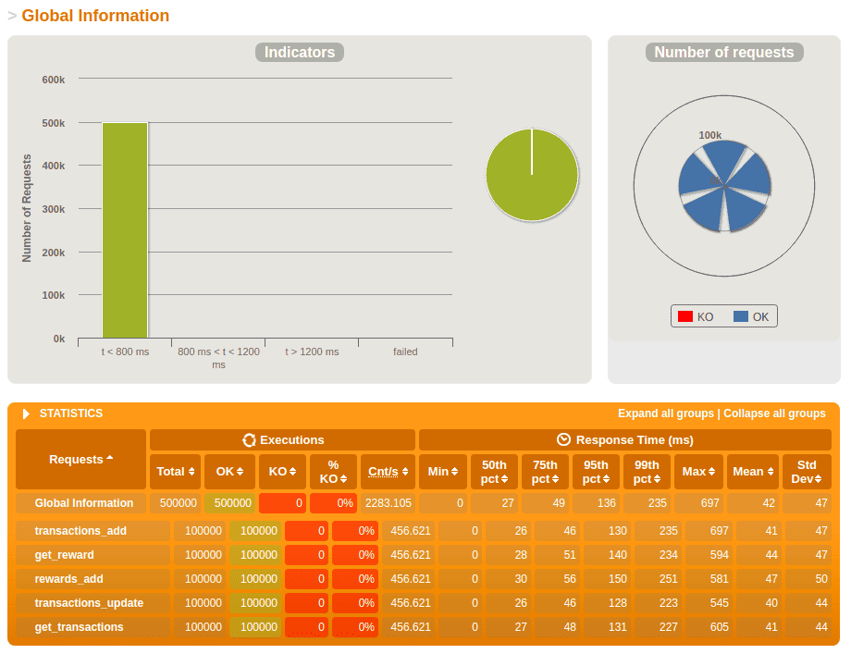Open the rewards_add request details link

coord(69,578)
